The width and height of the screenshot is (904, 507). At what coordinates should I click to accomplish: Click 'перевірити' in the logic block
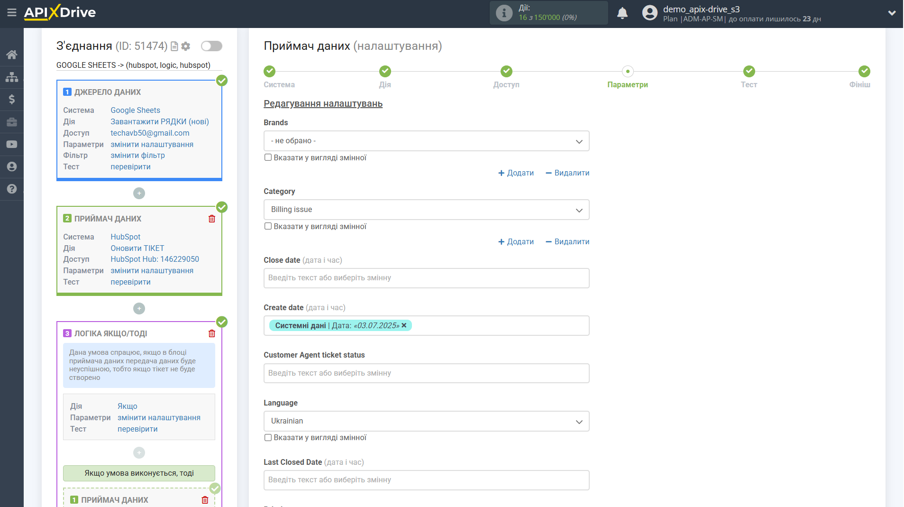[137, 429]
